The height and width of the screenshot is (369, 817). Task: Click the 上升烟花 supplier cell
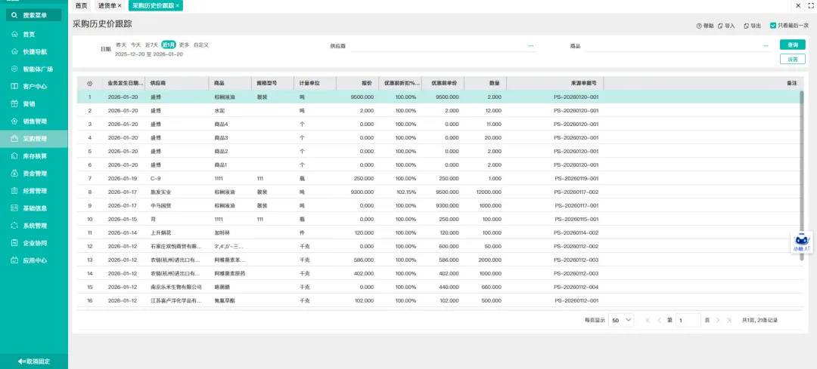(x=160, y=233)
